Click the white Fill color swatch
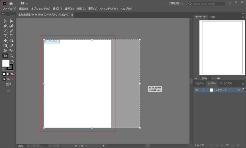This screenshot has height=148, width=246. [6, 63]
